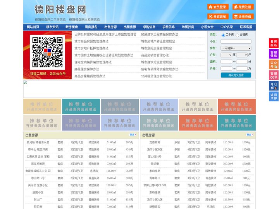The width and height of the screenshot is (279, 209).
Task: Open the 城市危险房屋管理规定 link
Action: [157, 48]
